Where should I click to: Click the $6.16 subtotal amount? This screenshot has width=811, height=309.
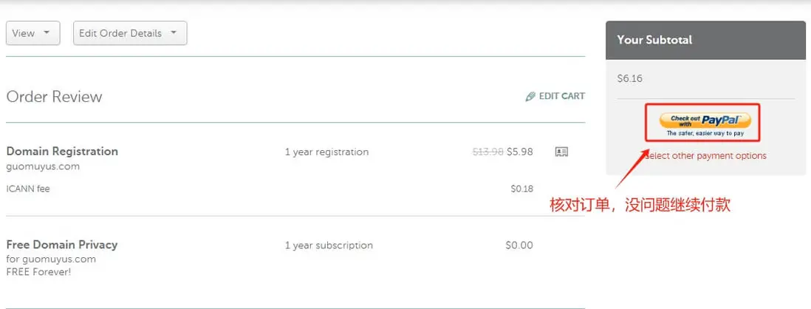click(629, 78)
